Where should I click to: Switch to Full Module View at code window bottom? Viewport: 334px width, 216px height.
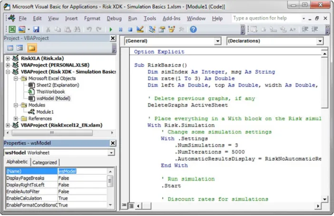pos(131,206)
